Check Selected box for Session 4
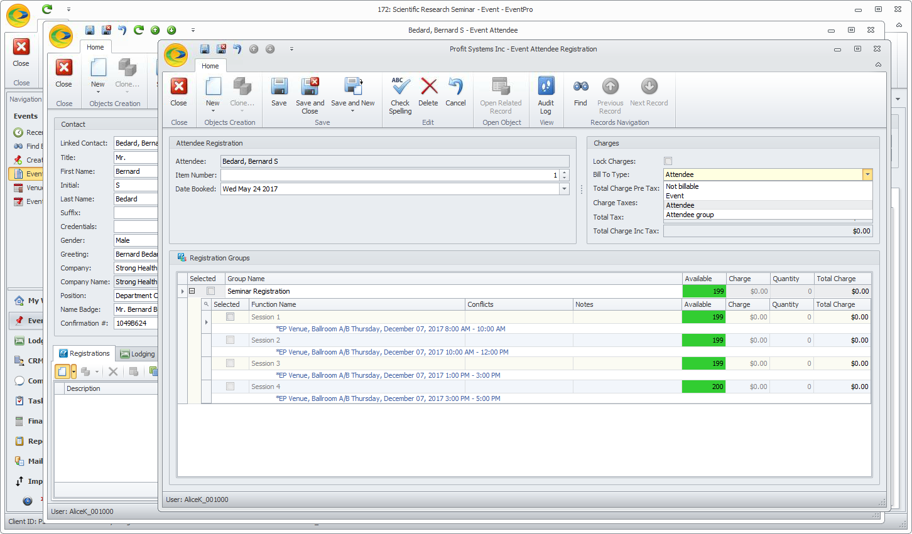Viewport: 912px width, 534px height. click(x=231, y=387)
